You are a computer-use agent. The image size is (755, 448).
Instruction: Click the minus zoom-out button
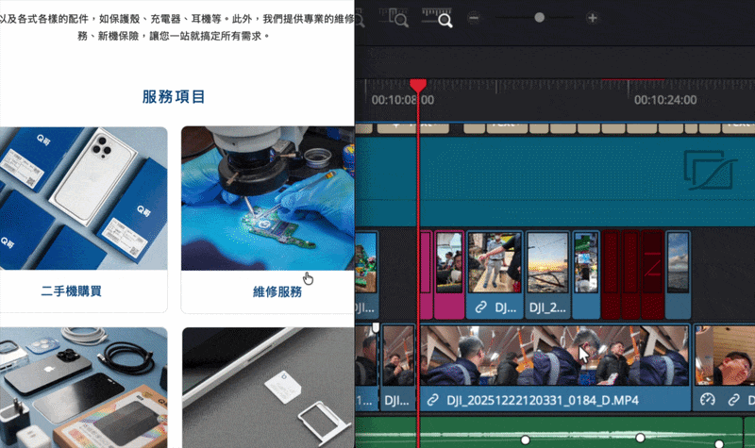(x=474, y=18)
